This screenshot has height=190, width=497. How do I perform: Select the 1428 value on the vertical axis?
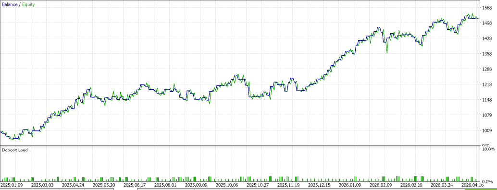[x=487, y=38]
